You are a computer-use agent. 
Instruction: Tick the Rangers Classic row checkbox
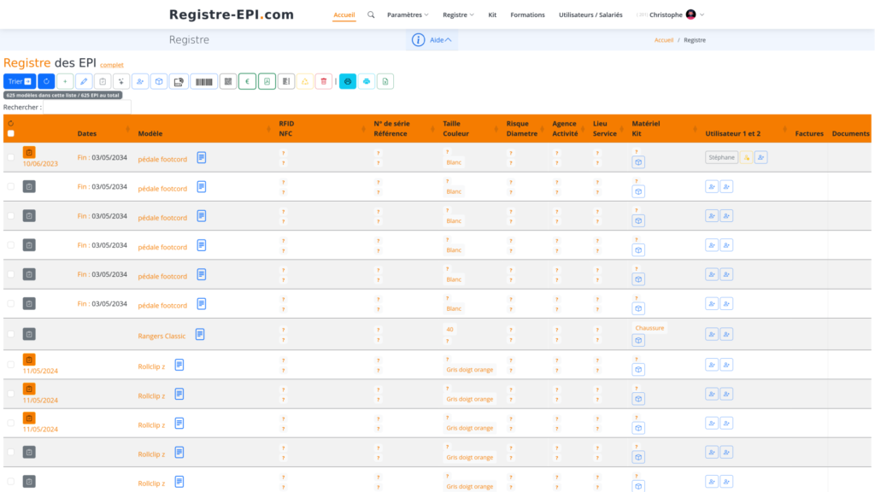pos(10,334)
